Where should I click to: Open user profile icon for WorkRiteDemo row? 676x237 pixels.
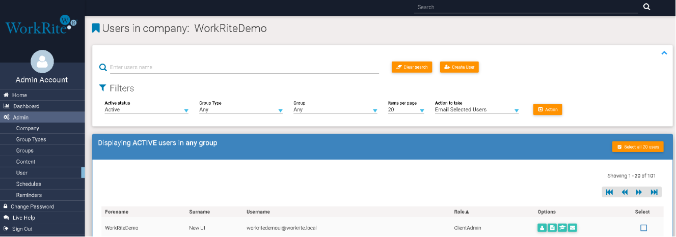click(542, 228)
